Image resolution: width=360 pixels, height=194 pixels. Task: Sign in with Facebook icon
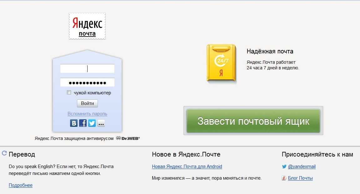click(x=83, y=123)
